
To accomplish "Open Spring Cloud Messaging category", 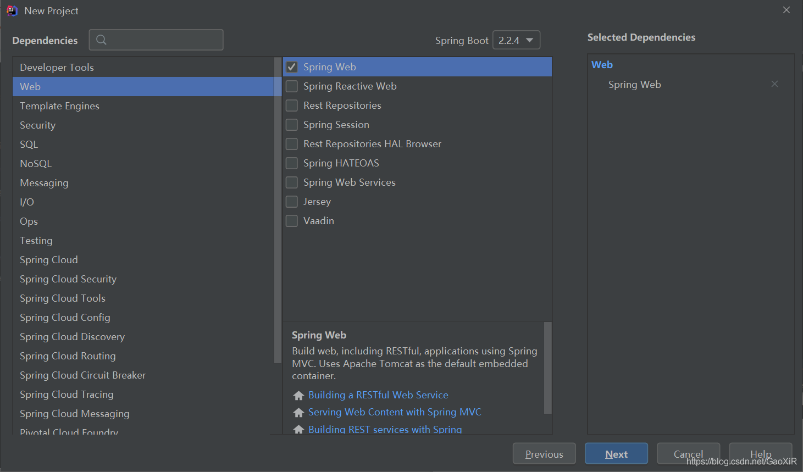I will 143,413.
